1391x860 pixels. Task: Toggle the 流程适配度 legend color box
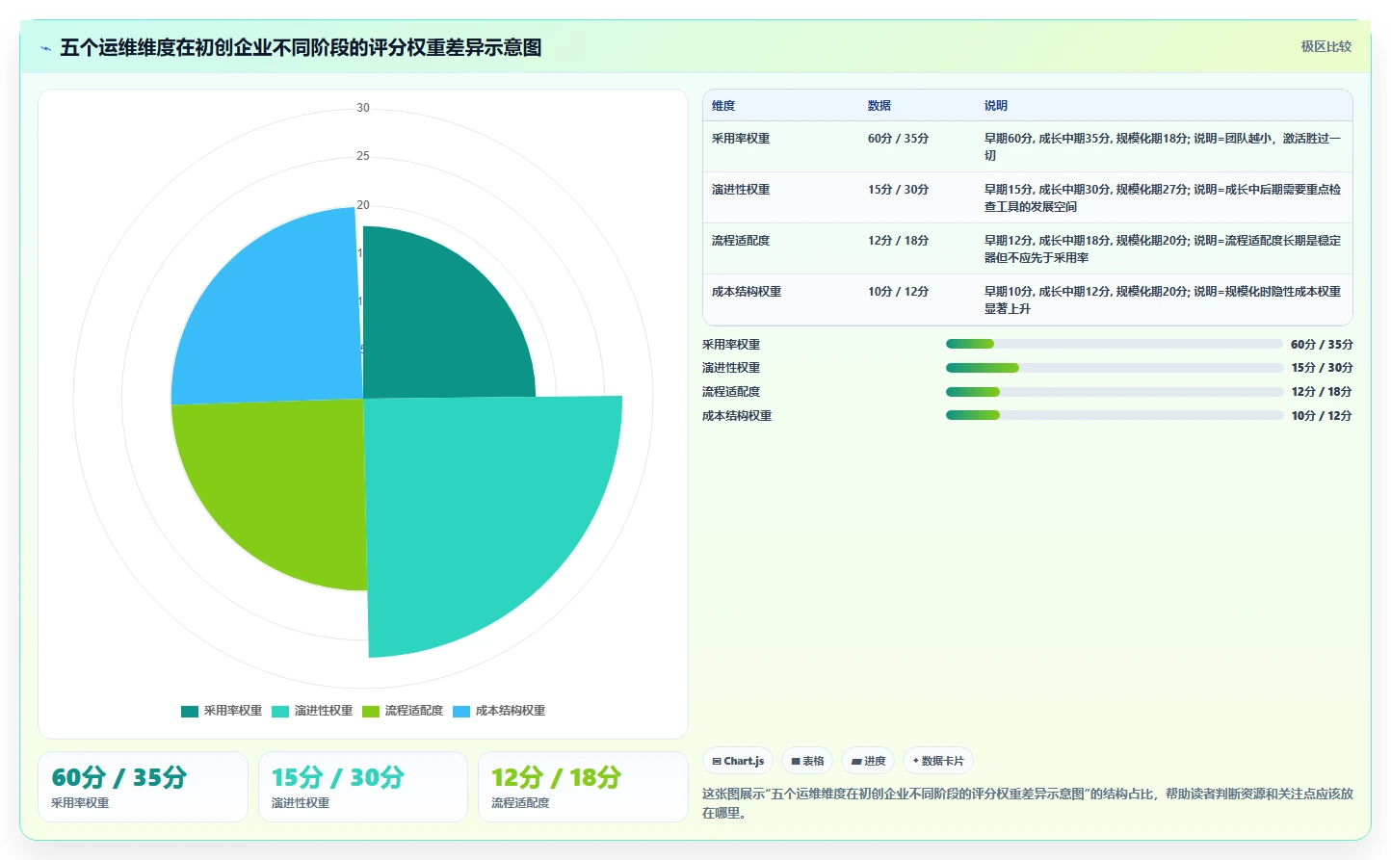[371, 712]
